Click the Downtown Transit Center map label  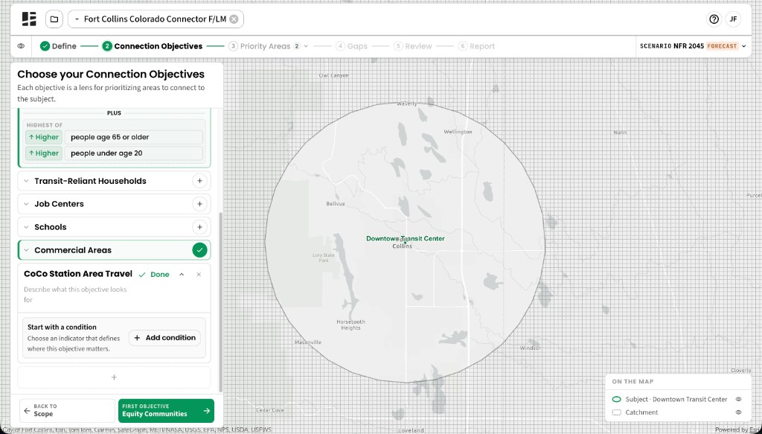(405, 239)
